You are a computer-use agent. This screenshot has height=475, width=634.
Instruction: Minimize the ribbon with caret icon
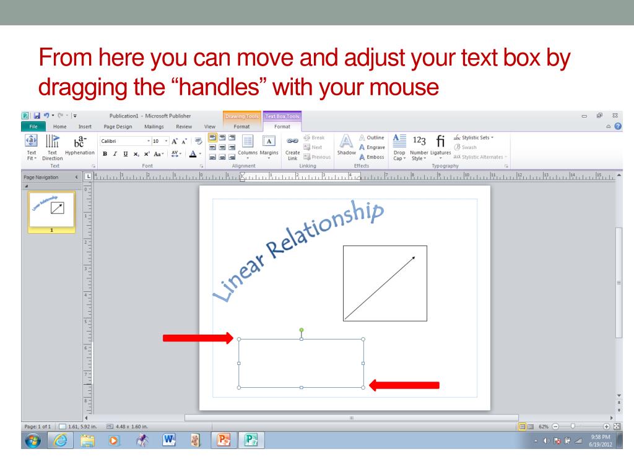click(608, 127)
